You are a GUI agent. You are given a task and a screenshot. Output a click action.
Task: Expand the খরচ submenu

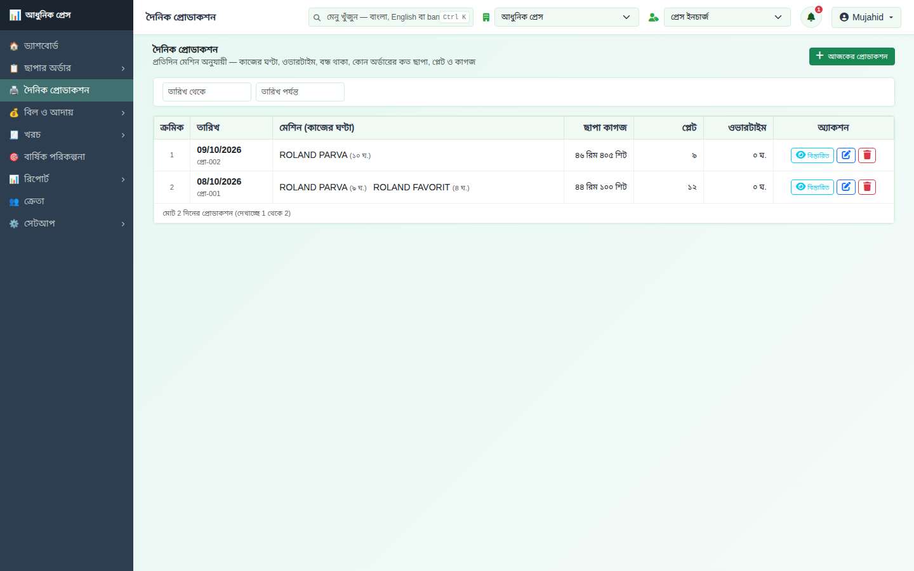click(x=67, y=135)
